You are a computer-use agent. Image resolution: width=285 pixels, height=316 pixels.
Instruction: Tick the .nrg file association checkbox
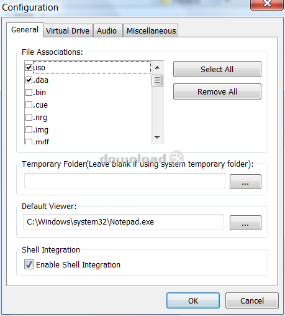click(x=29, y=117)
